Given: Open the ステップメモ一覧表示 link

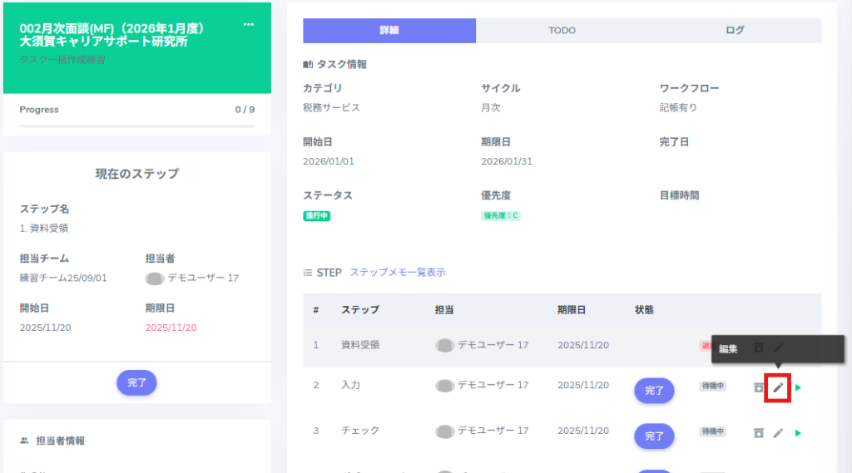Looking at the screenshot, I should tap(397, 273).
